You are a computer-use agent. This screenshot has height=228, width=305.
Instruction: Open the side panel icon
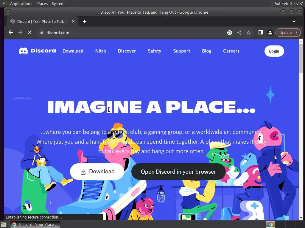pyautogui.click(x=260, y=33)
